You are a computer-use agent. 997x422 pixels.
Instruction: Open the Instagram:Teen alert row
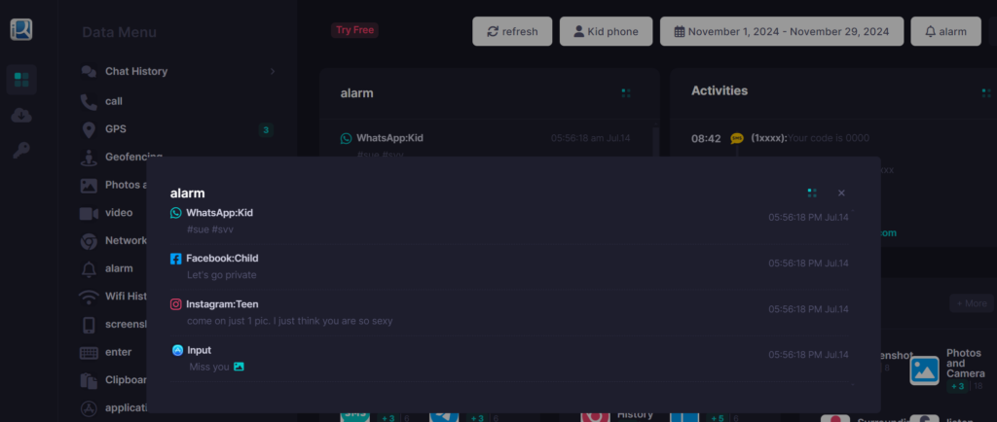509,312
